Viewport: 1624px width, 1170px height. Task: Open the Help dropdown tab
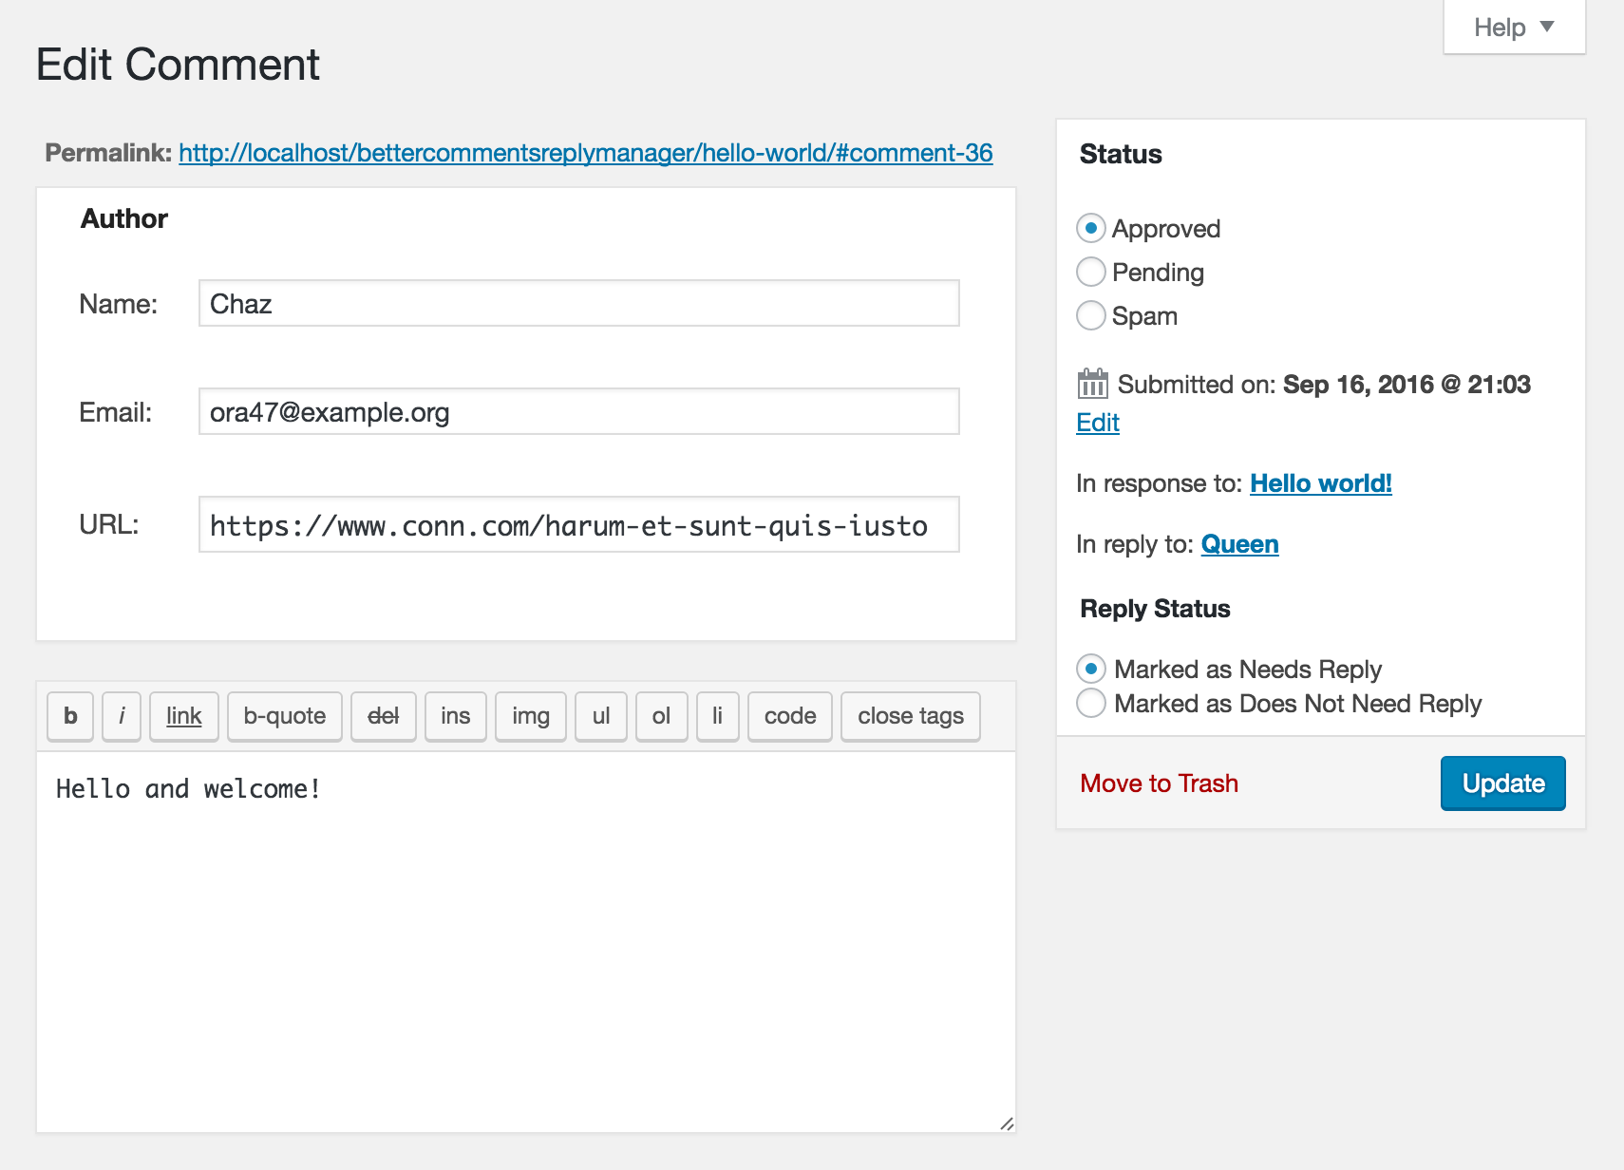tap(1514, 28)
